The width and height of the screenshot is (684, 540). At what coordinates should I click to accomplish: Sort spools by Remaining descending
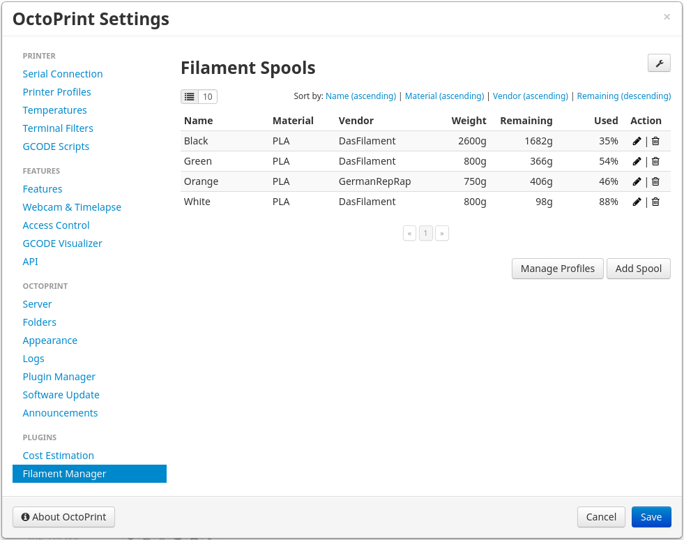pos(623,96)
